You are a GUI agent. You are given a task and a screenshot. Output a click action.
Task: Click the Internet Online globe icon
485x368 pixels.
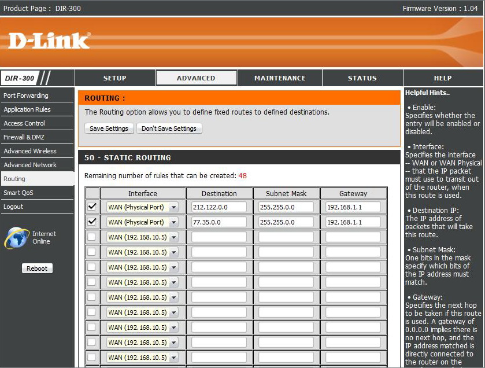click(17, 238)
